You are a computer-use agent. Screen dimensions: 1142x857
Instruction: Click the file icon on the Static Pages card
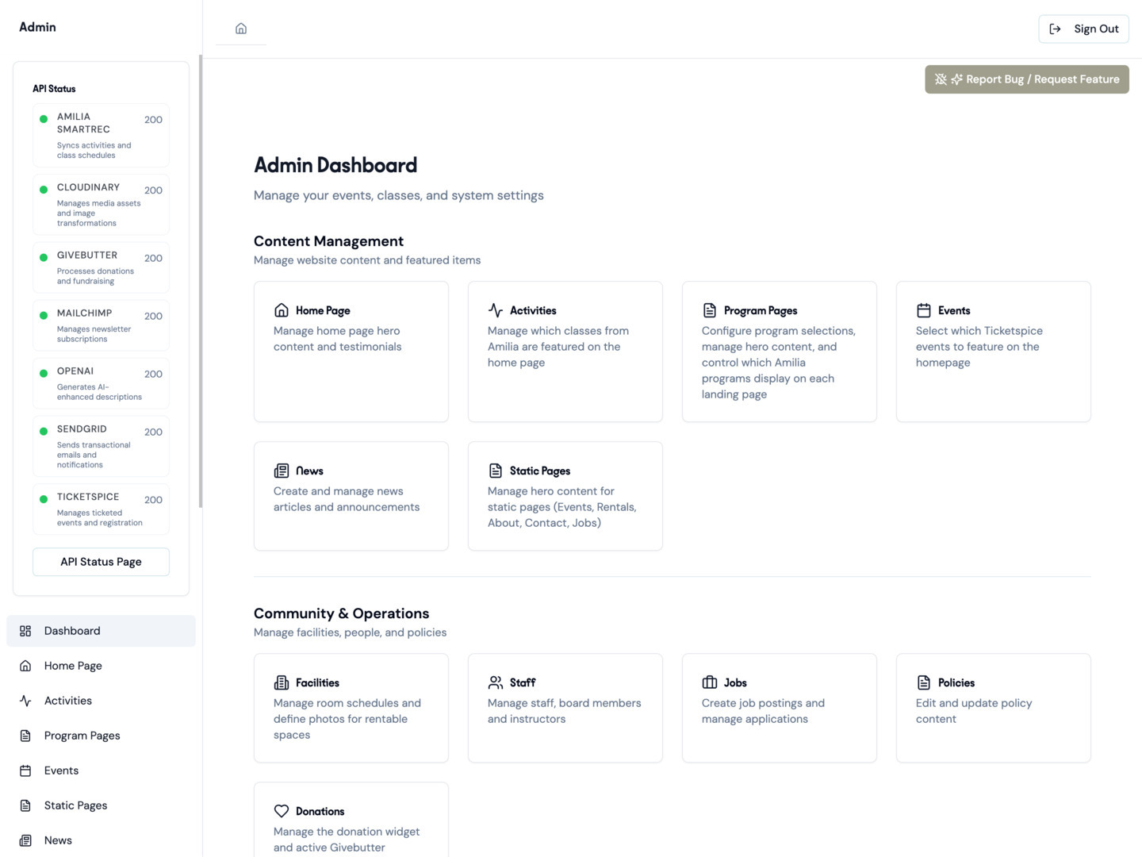(496, 471)
